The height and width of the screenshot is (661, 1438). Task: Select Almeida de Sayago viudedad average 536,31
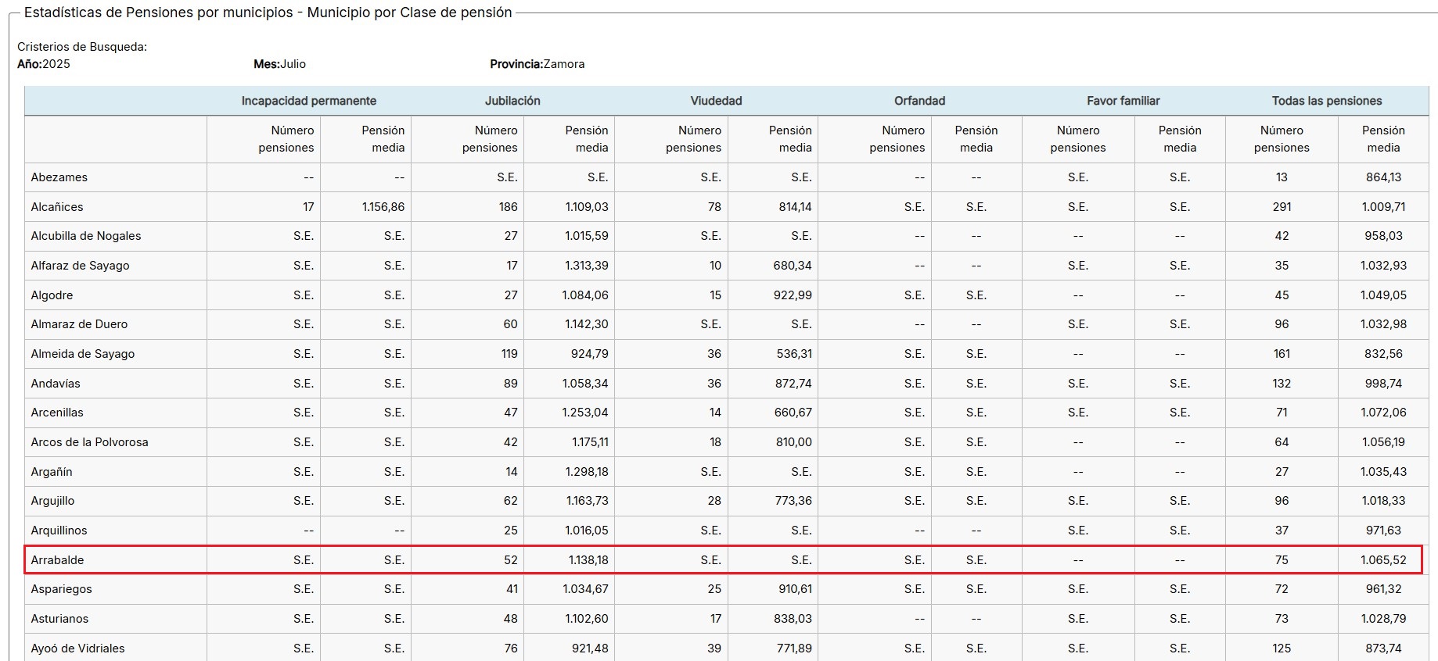[x=793, y=354]
